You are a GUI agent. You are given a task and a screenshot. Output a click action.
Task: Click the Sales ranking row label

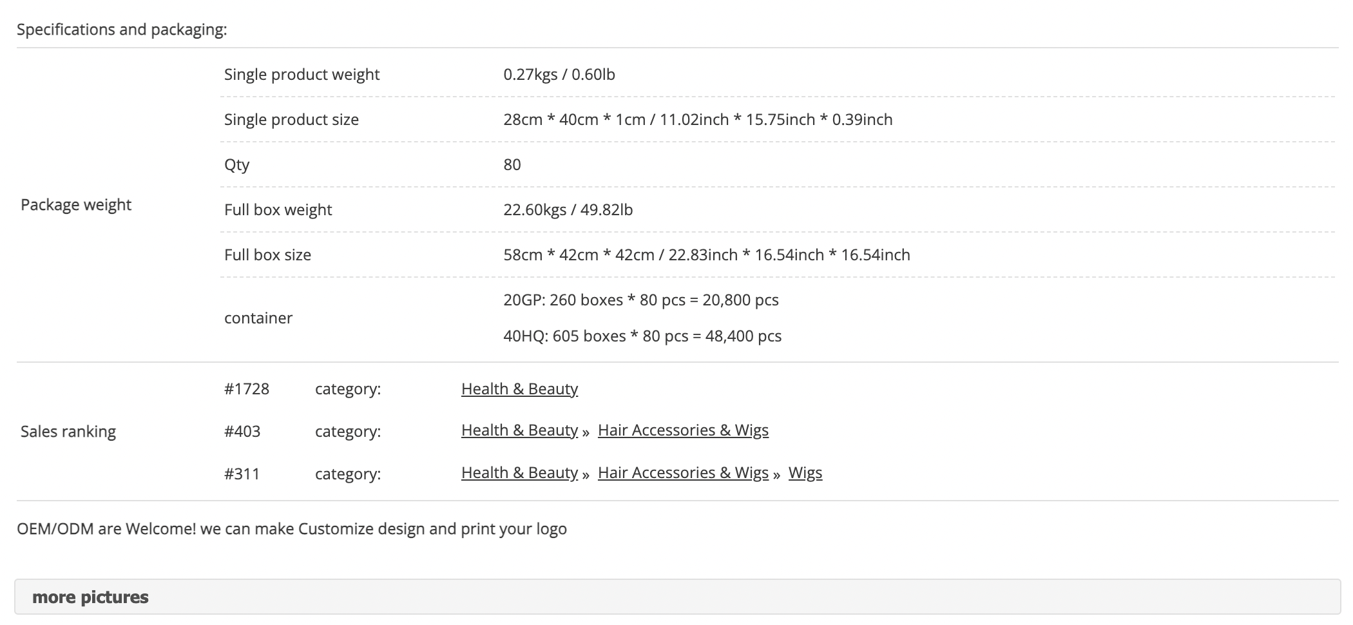pyautogui.click(x=68, y=431)
